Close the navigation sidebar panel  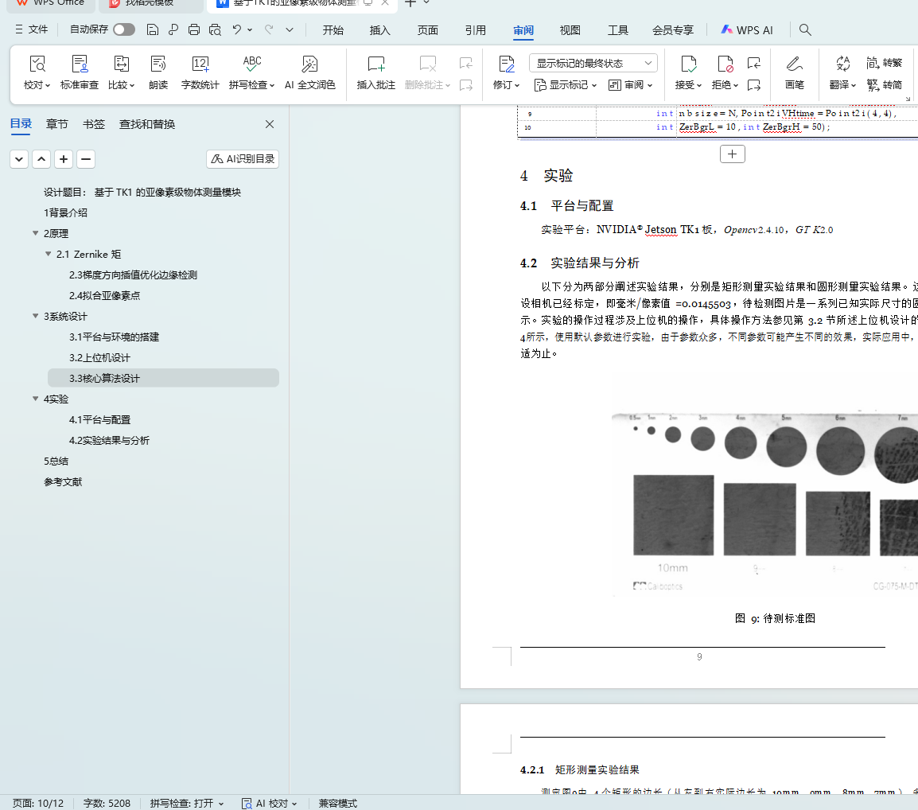[x=270, y=124]
